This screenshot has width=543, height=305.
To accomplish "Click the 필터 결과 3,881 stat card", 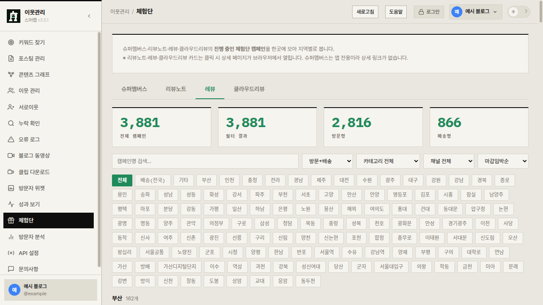I will point(267,127).
